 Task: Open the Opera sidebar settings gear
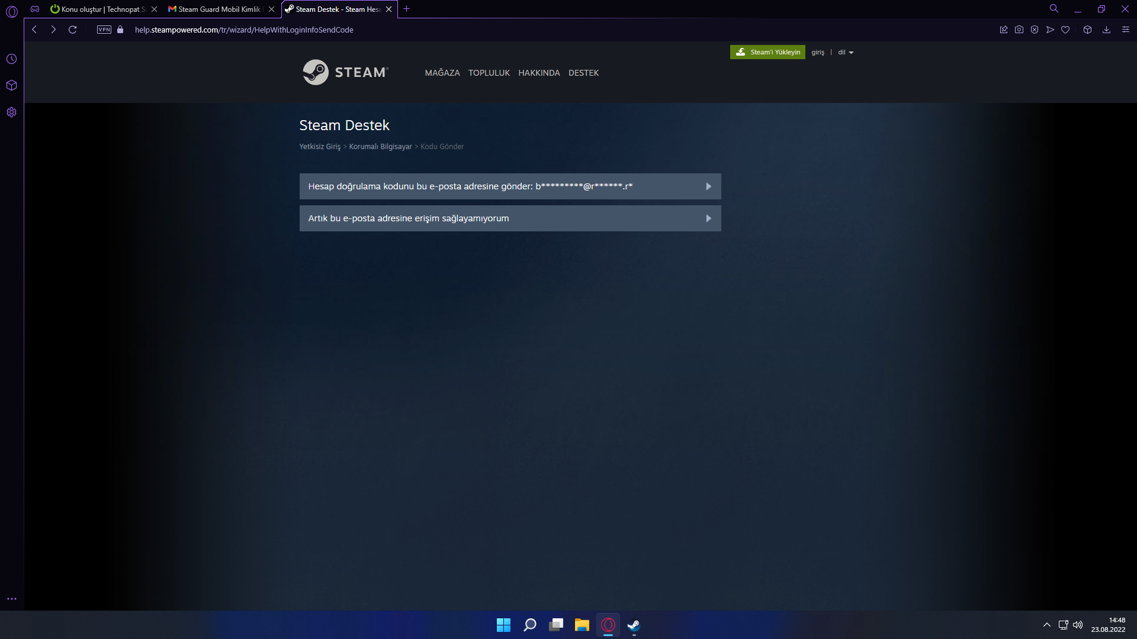(x=11, y=112)
